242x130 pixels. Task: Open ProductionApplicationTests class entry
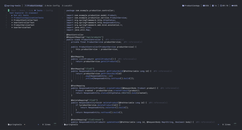[28, 18]
